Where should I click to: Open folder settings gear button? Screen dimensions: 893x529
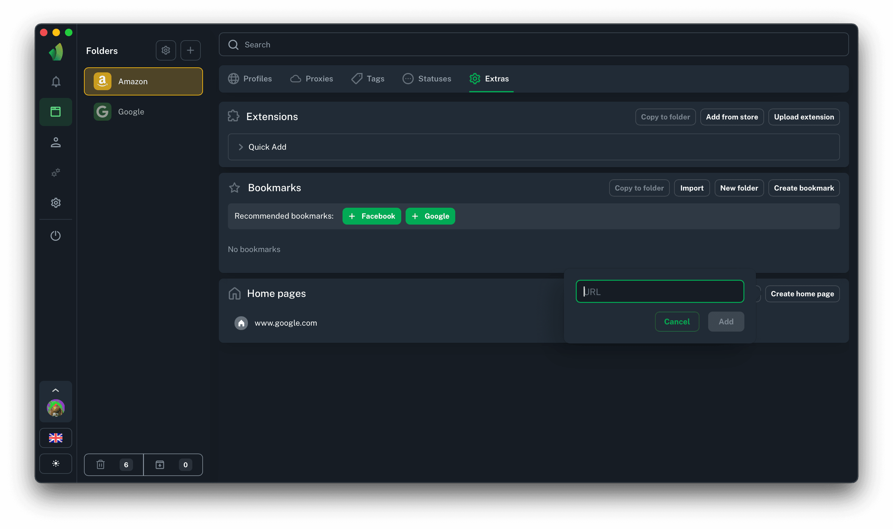click(x=165, y=50)
